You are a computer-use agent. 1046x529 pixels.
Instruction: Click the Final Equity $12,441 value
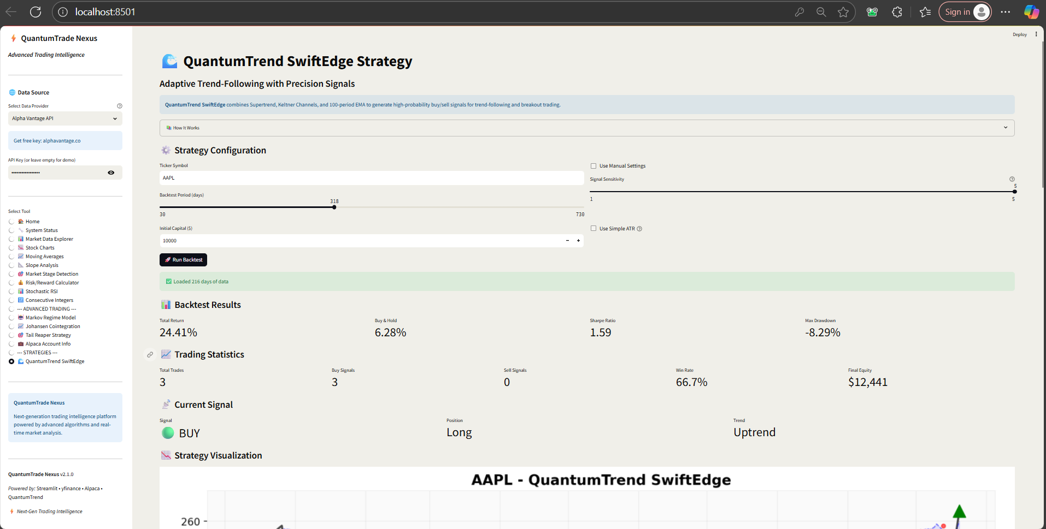[868, 382]
